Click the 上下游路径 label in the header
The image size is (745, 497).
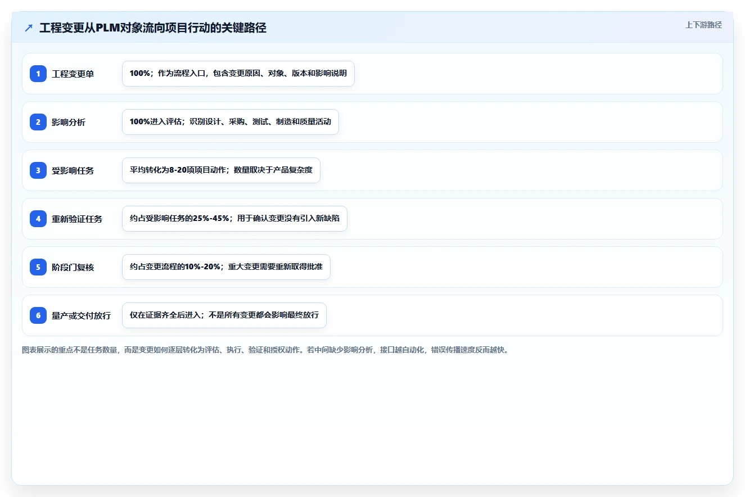[x=703, y=25]
